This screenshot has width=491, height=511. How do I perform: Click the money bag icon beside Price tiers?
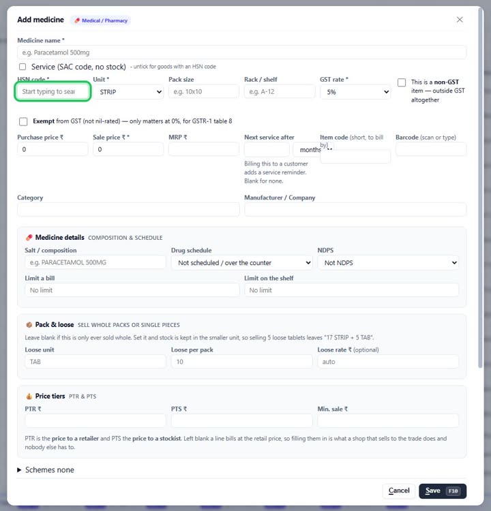(29, 397)
